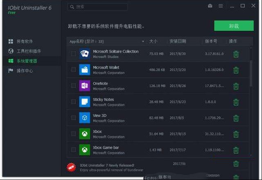Image resolution: width=262 pixels, height=180 pixels.
Task: Select 所有软件 in the sidebar
Action: point(25,41)
